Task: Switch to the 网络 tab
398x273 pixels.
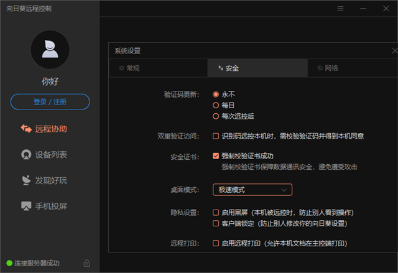Action: 353,68
